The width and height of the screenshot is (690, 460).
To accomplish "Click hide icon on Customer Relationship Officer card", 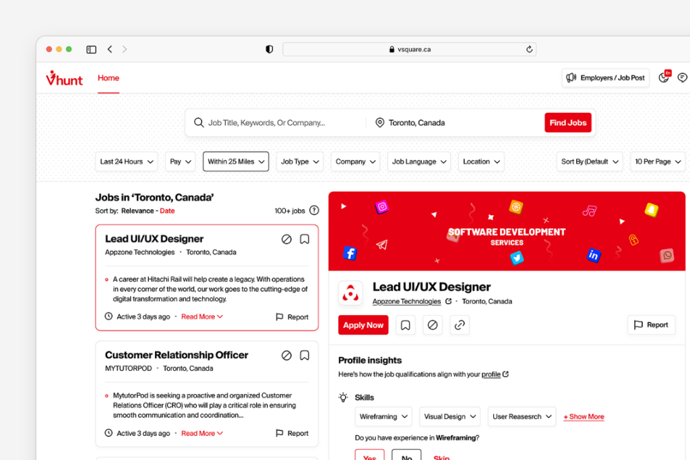I will coord(286,355).
